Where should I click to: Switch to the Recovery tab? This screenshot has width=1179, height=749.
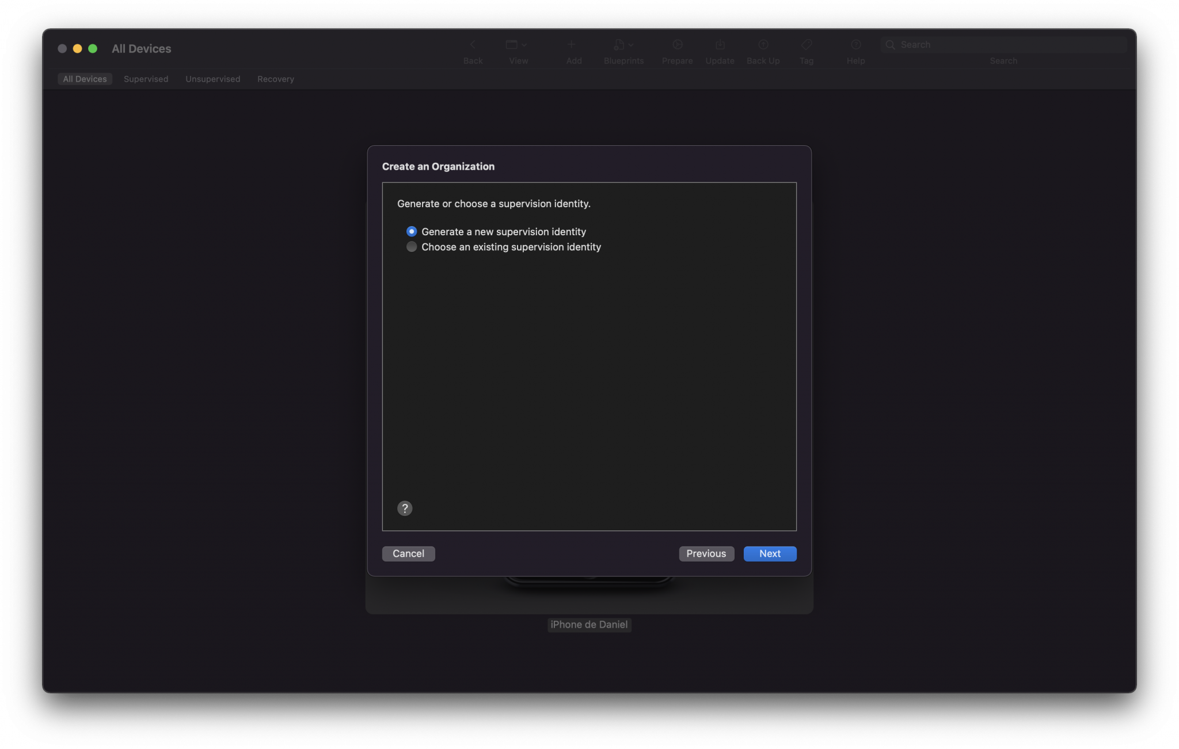click(x=275, y=79)
